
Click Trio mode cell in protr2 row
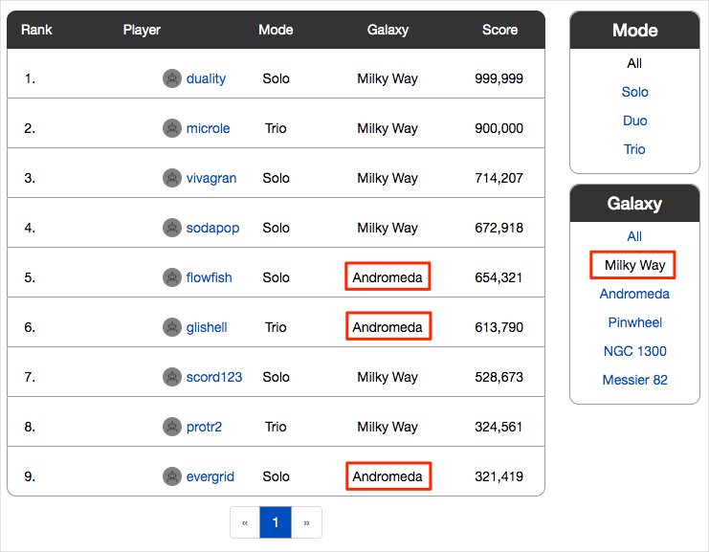[276, 427]
